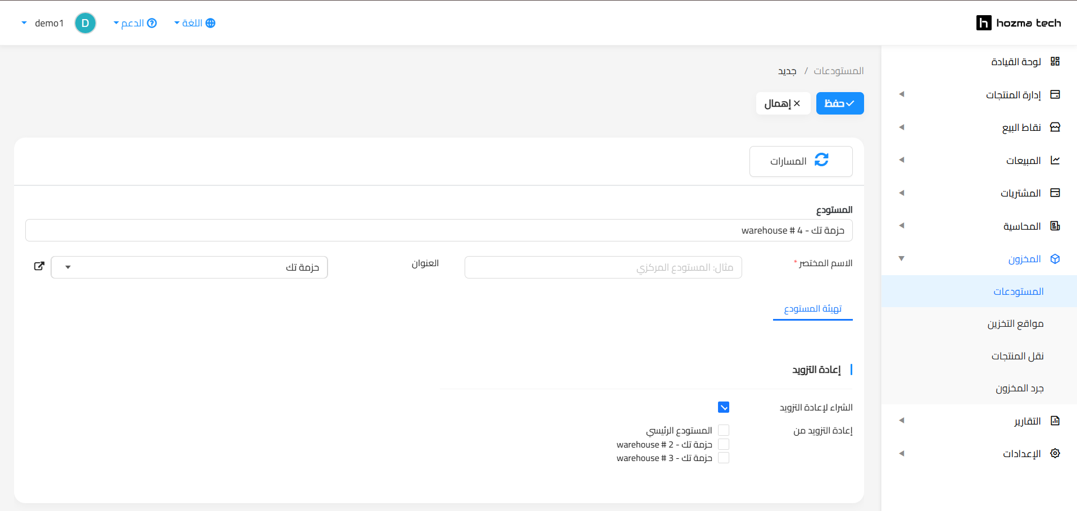Open مواقع التخزين in the sidebar
The image size is (1077, 511).
[x=1015, y=323]
